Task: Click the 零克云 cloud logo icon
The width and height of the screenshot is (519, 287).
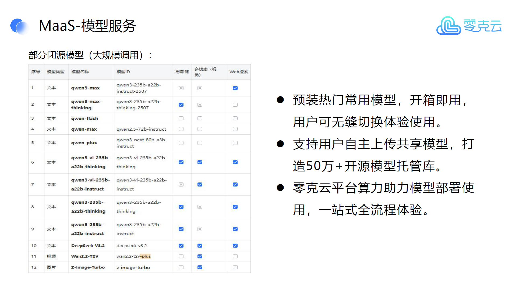Action: pos(448,26)
